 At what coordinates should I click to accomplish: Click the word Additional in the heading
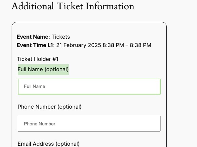(33, 6)
